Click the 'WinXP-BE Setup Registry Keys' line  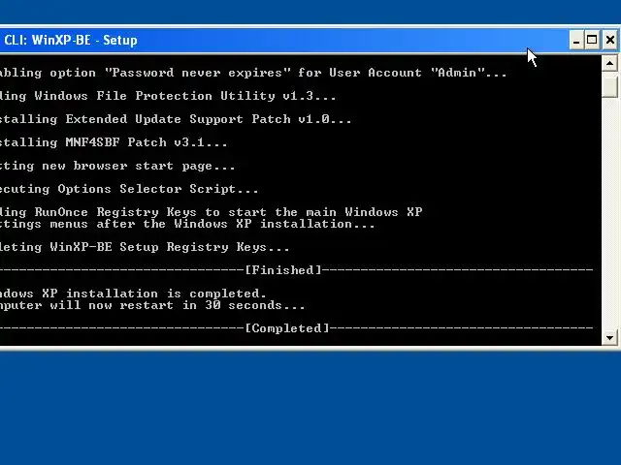(145, 247)
